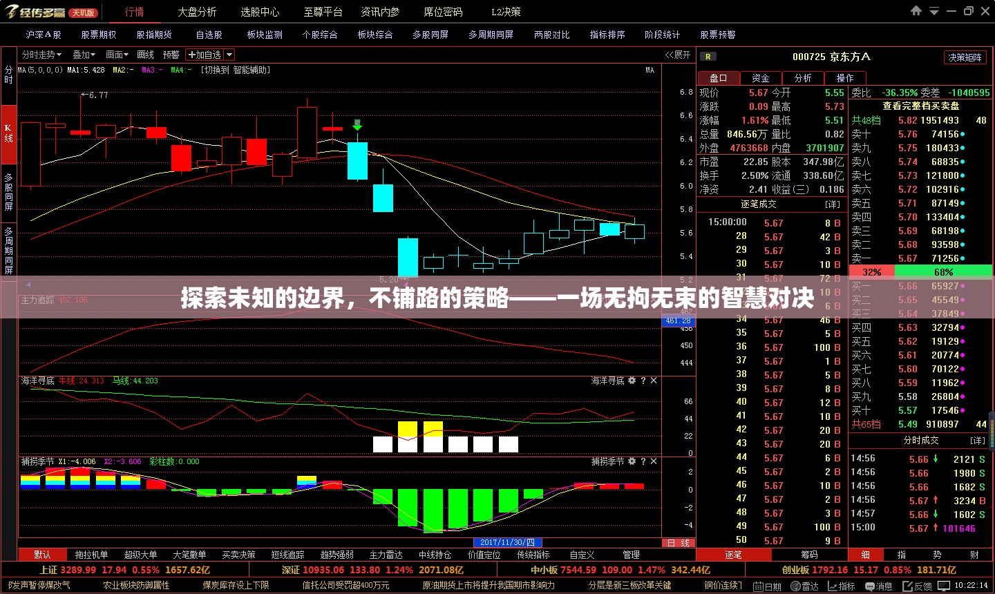Click the 日线 period label on chart
Screen dimensions: 995x594
(x=679, y=543)
